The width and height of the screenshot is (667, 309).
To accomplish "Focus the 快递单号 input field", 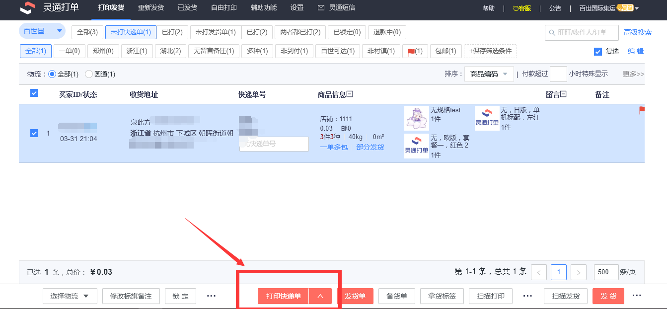I will tap(274, 144).
